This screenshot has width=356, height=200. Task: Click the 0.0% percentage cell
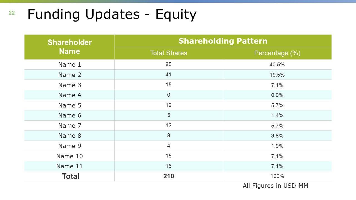(277, 95)
